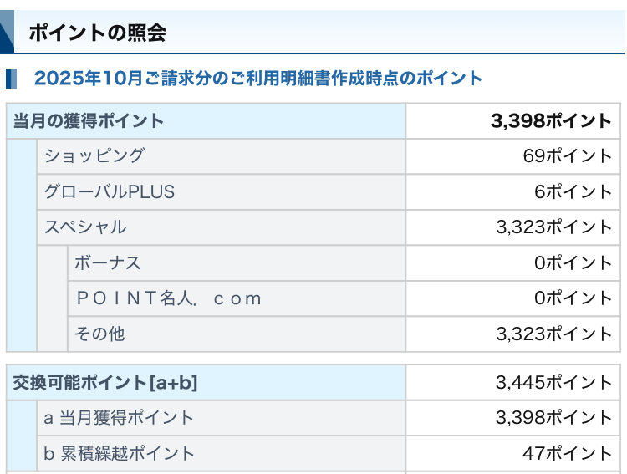Click the 交換可能ポイント[a+b] header cell
This screenshot has width=627, height=474.
[104, 383]
